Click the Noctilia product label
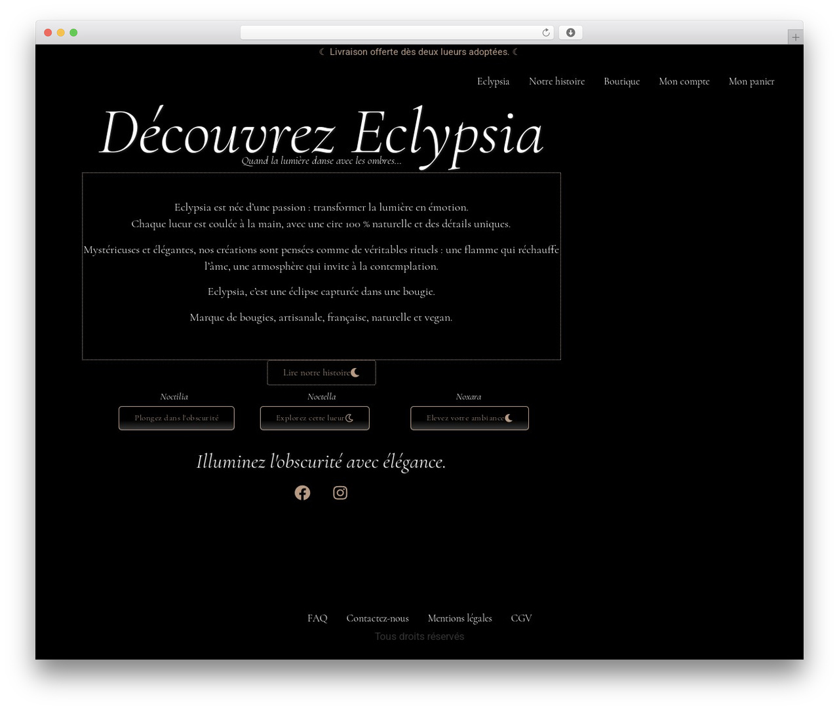The width and height of the screenshot is (839, 710). click(174, 397)
